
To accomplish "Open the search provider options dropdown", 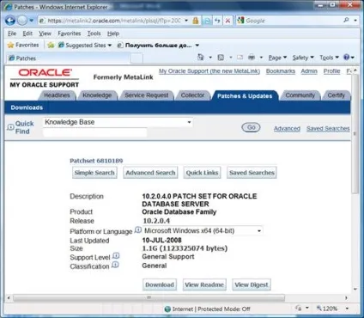I will click(355, 21).
